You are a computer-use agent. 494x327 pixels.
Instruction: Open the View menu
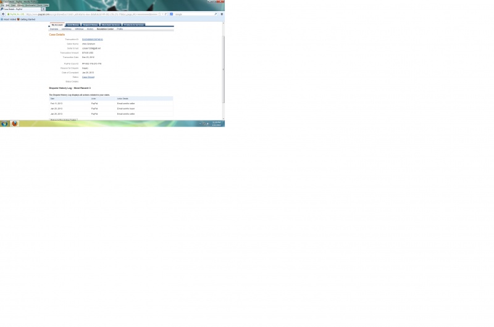pos(13,6)
